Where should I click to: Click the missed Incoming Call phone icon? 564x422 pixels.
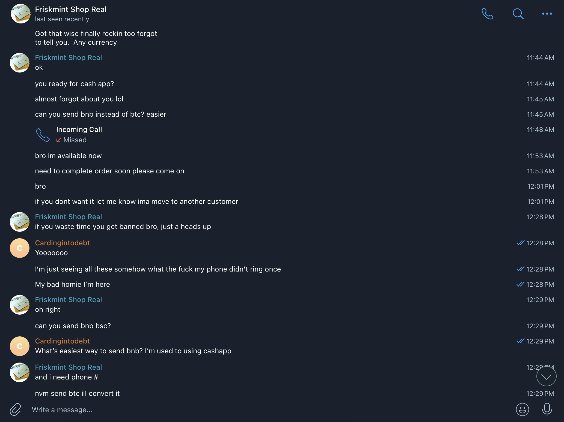click(x=43, y=135)
